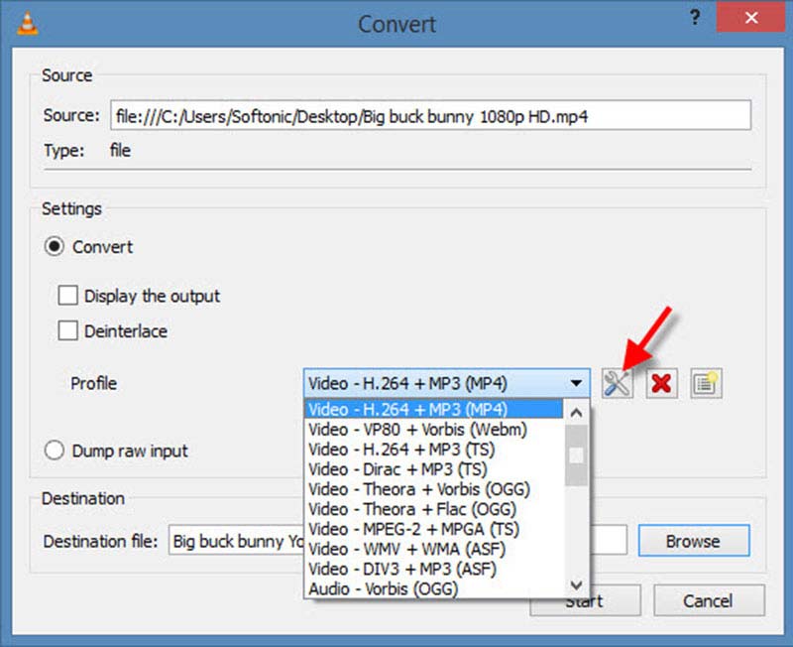Cancel the Convert dialog

[x=709, y=600]
